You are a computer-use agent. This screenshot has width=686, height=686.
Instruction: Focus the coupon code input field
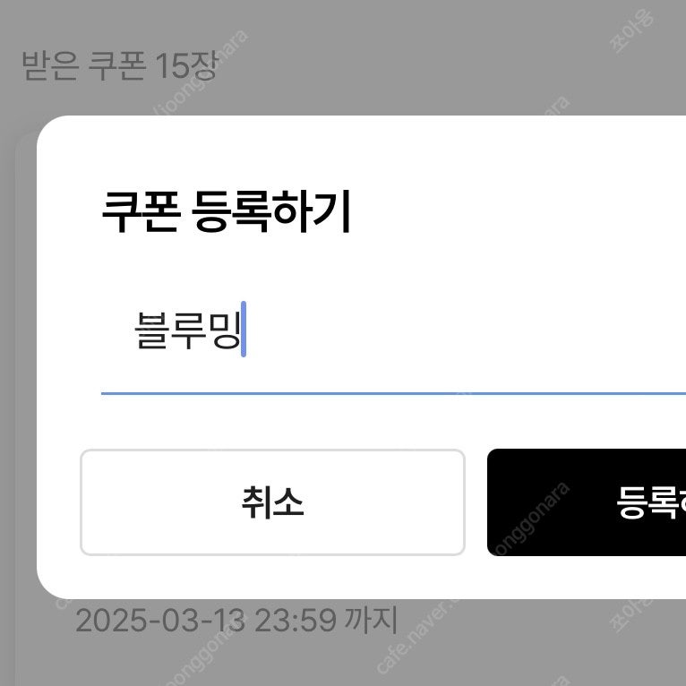(393, 330)
